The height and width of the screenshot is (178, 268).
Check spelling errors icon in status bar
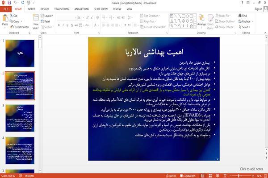(21, 176)
